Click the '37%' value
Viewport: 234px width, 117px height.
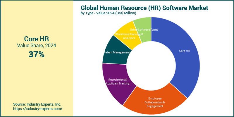36,54
